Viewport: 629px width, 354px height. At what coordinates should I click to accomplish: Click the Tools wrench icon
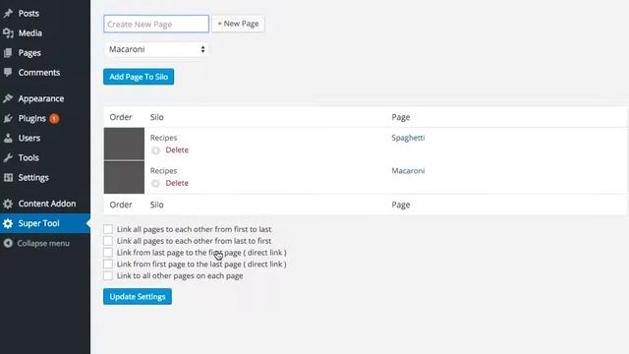[x=8, y=157]
